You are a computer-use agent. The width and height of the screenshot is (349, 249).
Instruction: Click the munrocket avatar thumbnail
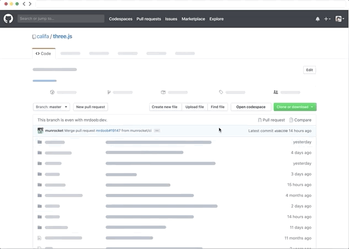(x=40, y=131)
